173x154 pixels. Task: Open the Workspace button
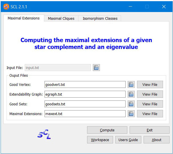click(100, 140)
